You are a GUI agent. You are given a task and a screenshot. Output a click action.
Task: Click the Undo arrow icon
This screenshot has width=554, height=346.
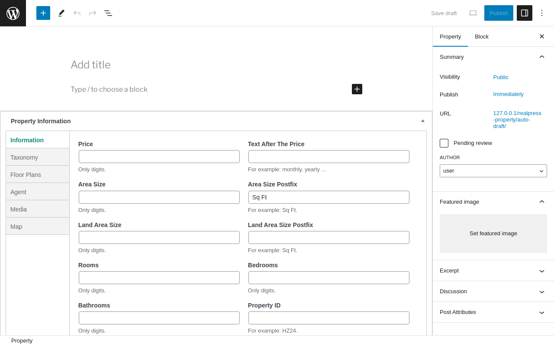[77, 13]
